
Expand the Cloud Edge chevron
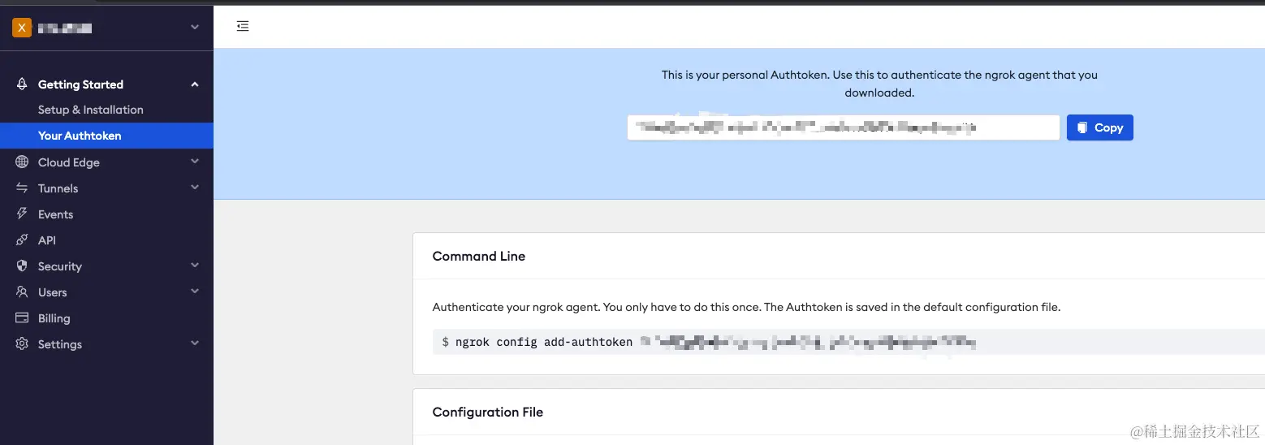pos(195,162)
